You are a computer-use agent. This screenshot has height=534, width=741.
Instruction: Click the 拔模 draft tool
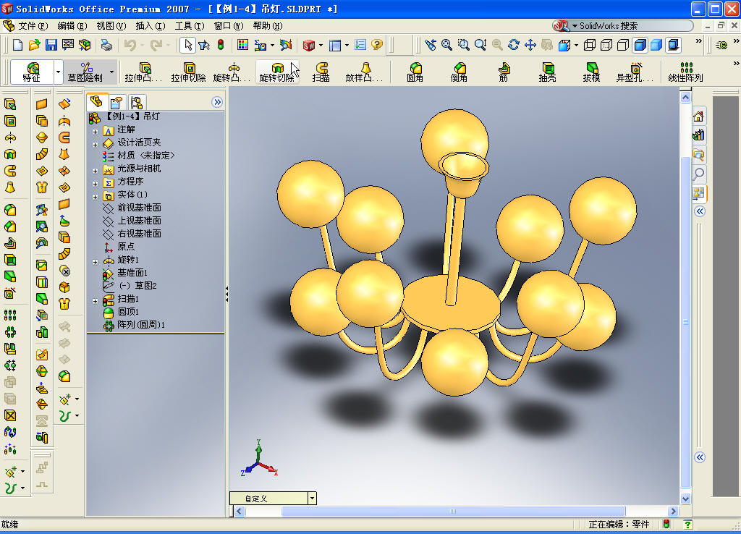point(591,72)
